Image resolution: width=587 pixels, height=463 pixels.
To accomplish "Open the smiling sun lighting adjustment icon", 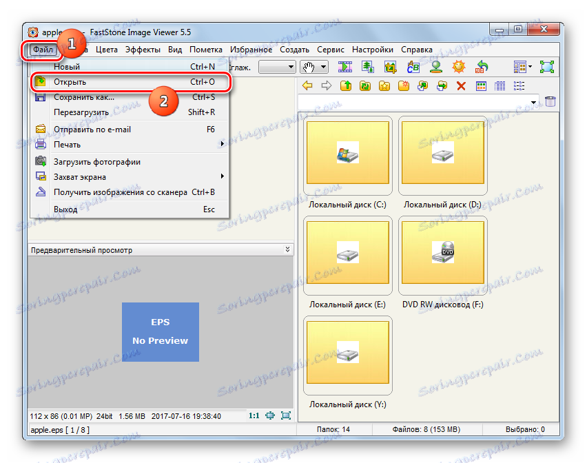I will [x=459, y=67].
